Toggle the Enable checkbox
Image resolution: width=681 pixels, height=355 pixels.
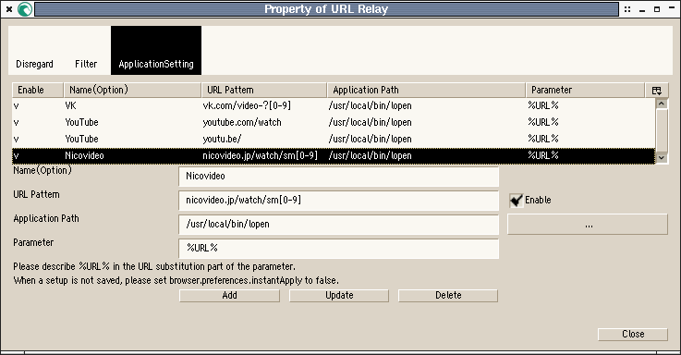tap(516, 201)
